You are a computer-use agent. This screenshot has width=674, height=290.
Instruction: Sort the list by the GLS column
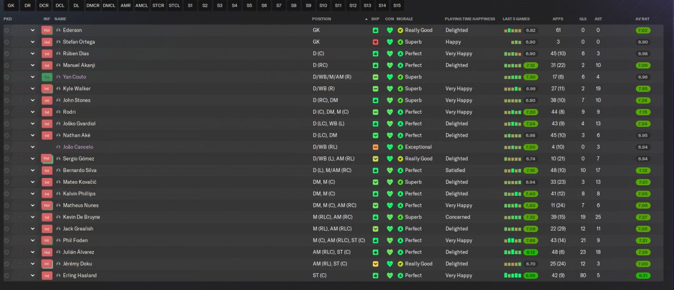point(583,19)
